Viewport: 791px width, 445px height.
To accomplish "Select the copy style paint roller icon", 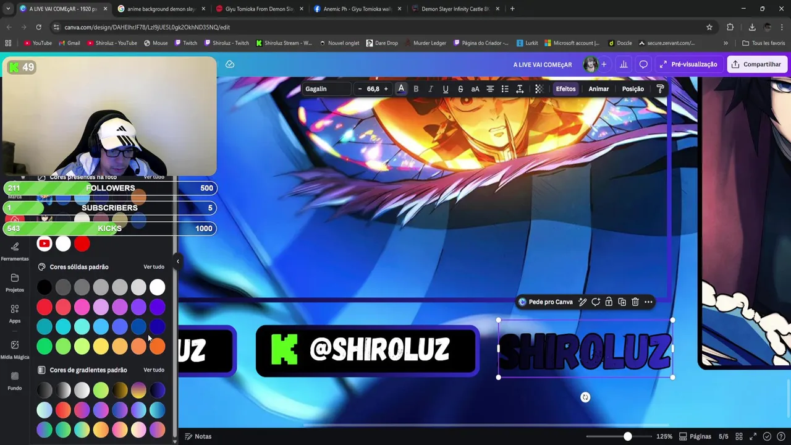I will 660,89.
